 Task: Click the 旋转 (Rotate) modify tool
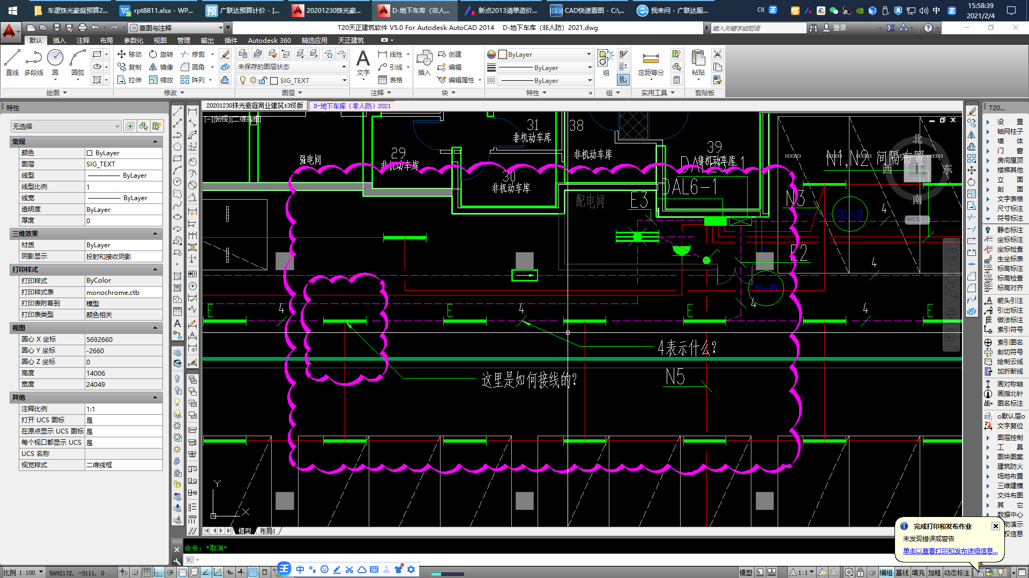[161, 54]
